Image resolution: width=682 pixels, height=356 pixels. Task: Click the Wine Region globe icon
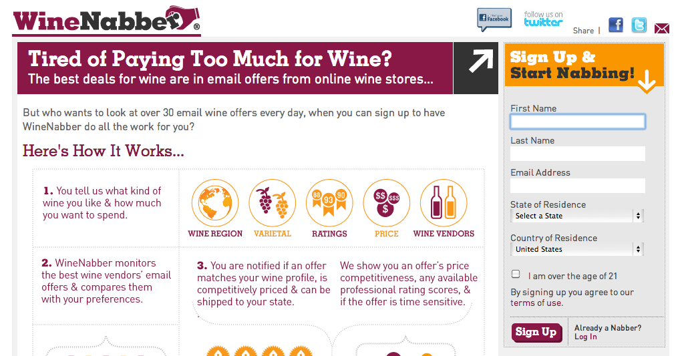(215, 203)
